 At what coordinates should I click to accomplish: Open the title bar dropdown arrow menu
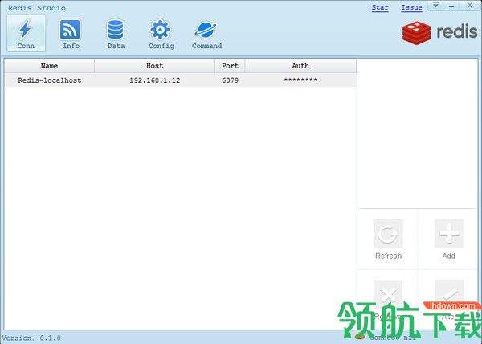(435, 6)
